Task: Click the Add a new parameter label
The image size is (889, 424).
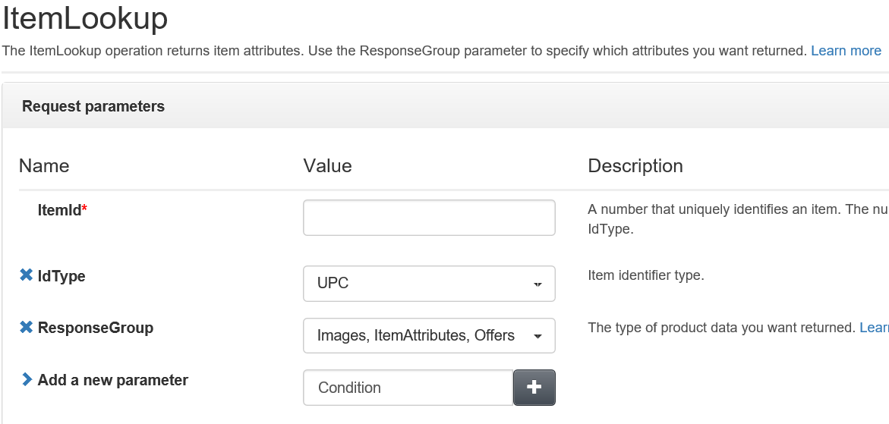Action: (x=113, y=380)
